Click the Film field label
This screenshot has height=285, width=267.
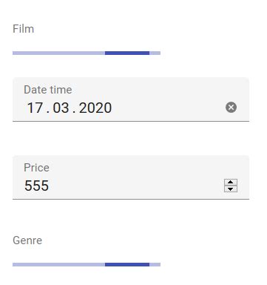23,29
